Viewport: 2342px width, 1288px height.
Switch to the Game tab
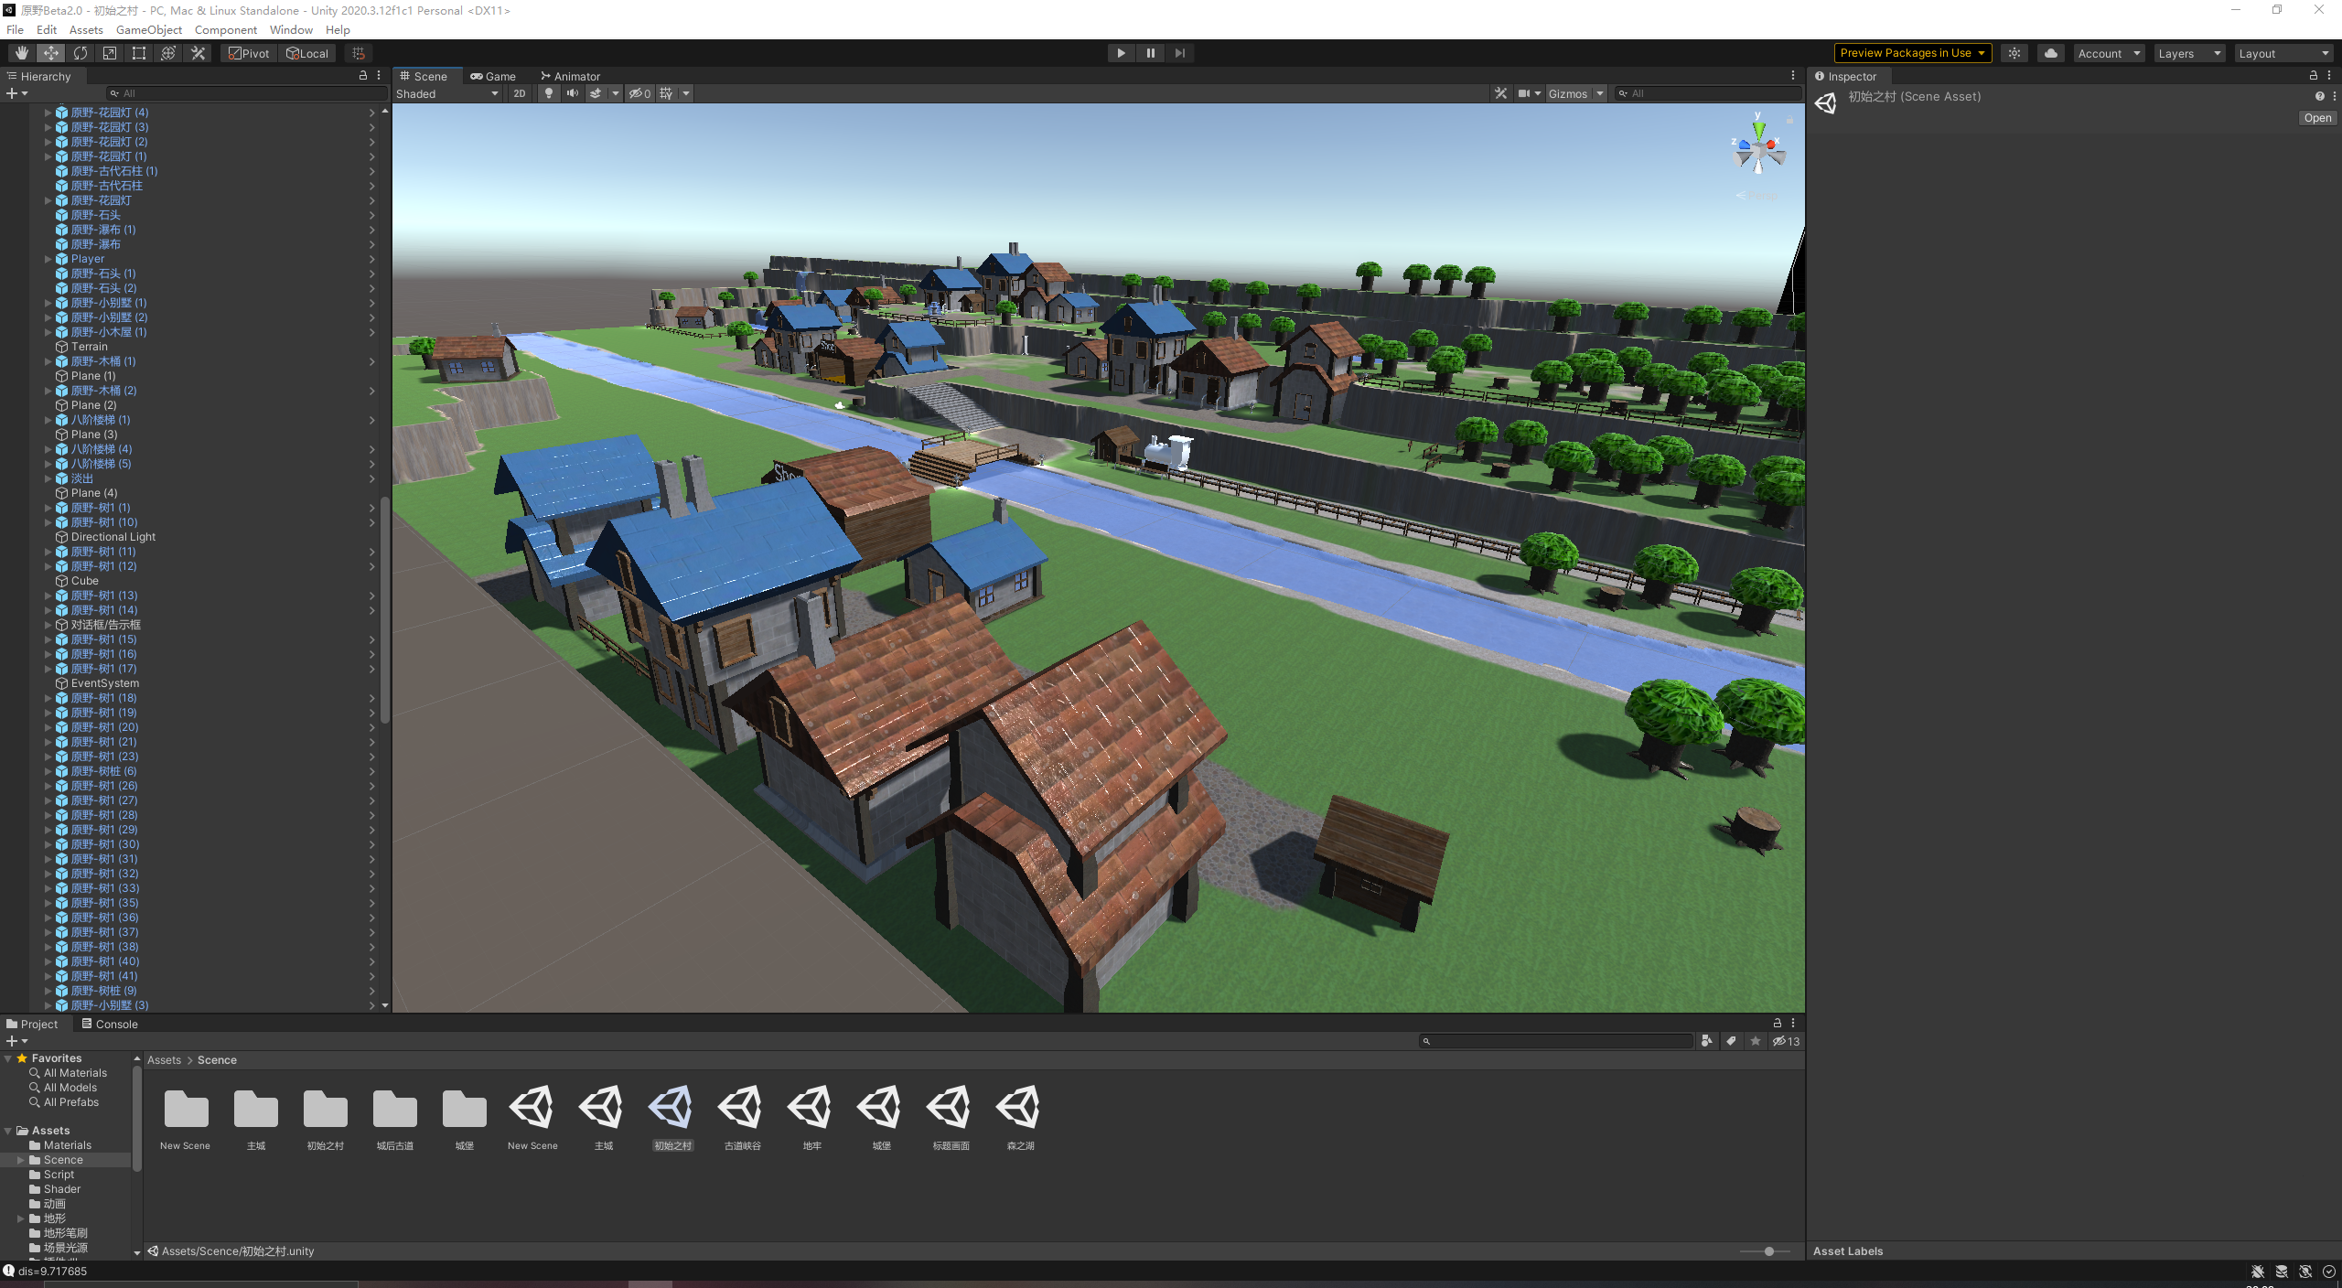coord(493,76)
